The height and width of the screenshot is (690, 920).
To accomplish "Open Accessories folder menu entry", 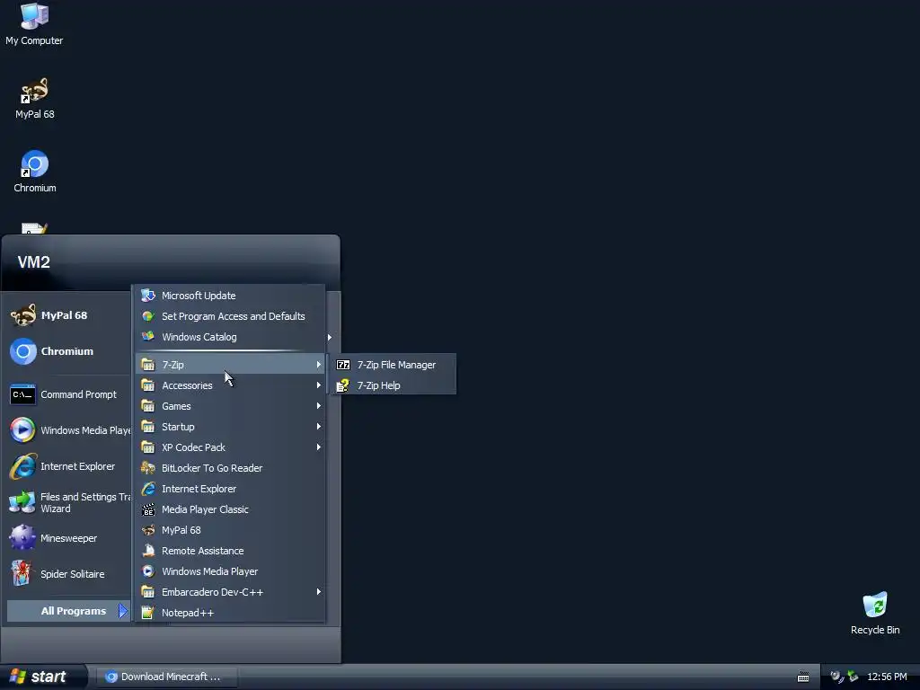I will click(231, 385).
